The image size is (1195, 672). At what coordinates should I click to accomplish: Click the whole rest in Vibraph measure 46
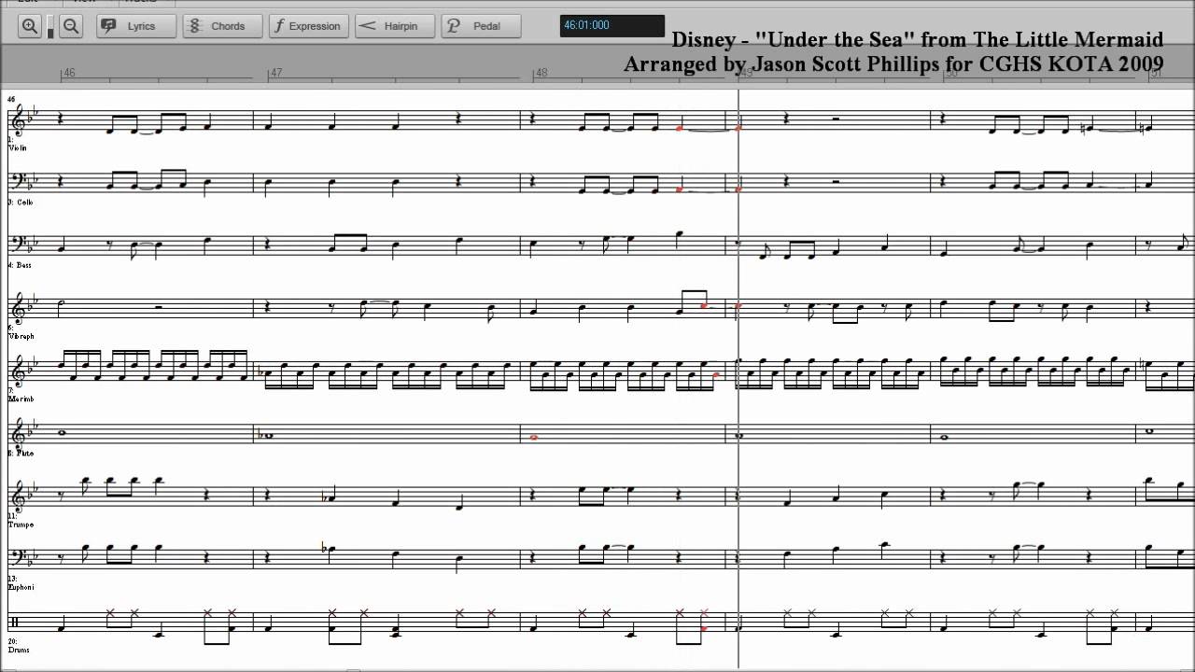pyautogui.click(x=159, y=305)
